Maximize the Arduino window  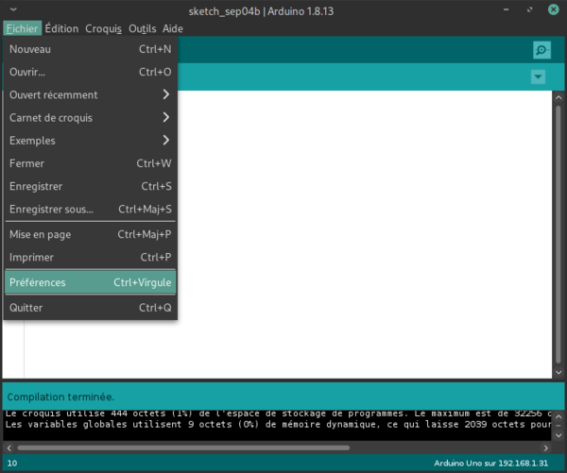pos(529,9)
